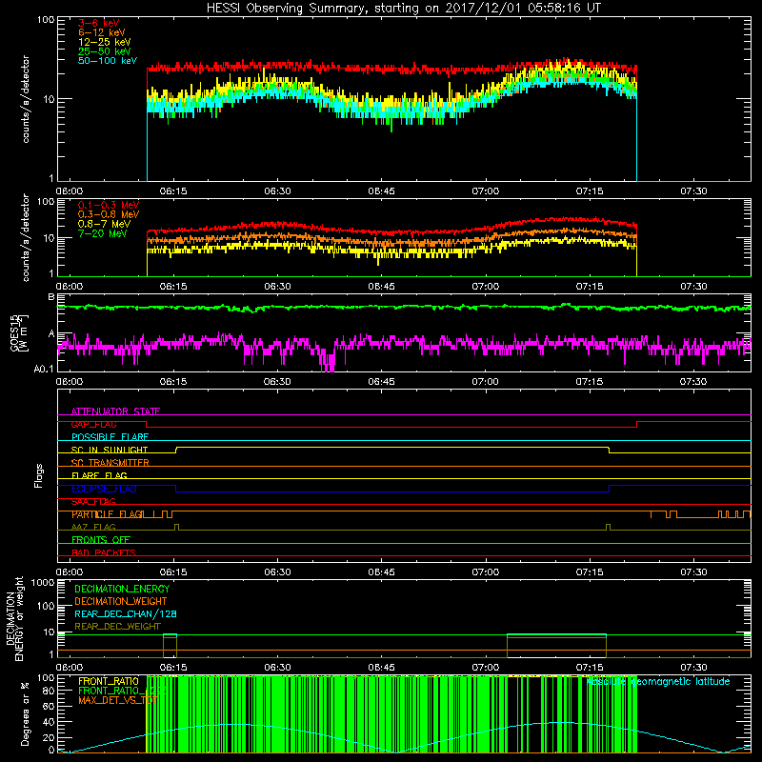Pick the SC_IN_SUNLIGHT flag label
This screenshot has height=762, width=762.
tap(110, 450)
